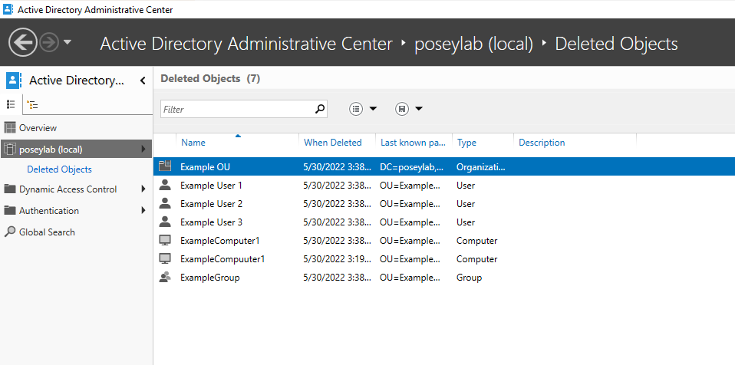Screen dimensions: 735x365
Task: Click the Organizati... type cell
Action: [481, 167]
